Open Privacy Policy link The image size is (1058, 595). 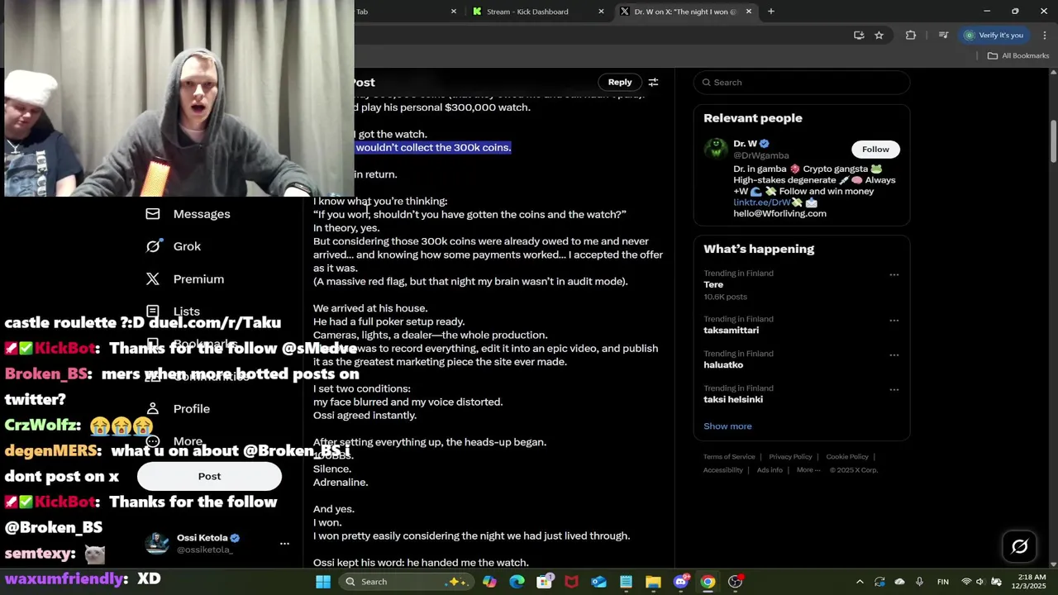coord(790,457)
